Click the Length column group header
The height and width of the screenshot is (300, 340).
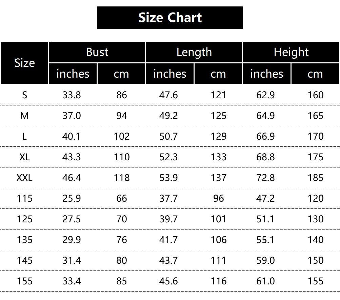(194, 52)
